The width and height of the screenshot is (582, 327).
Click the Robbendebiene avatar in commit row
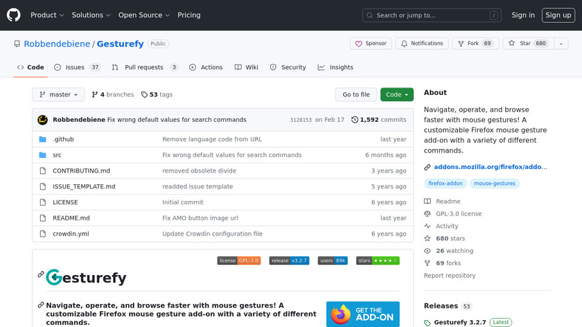pyautogui.click(x=43, y=120)
